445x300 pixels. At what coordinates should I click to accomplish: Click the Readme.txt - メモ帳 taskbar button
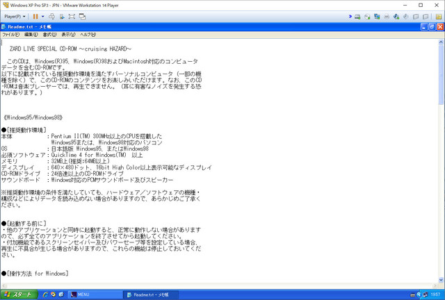click(151, 294)
